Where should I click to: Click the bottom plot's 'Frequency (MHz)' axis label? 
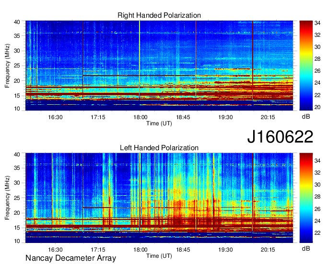(x=7, y=198)
